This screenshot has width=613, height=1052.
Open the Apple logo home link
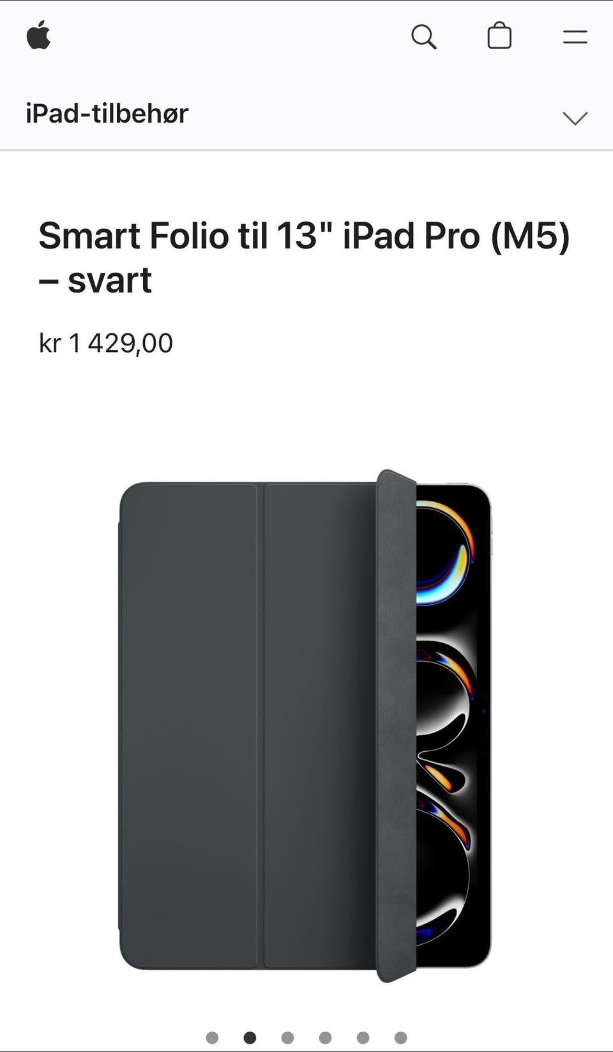[38, 35]
